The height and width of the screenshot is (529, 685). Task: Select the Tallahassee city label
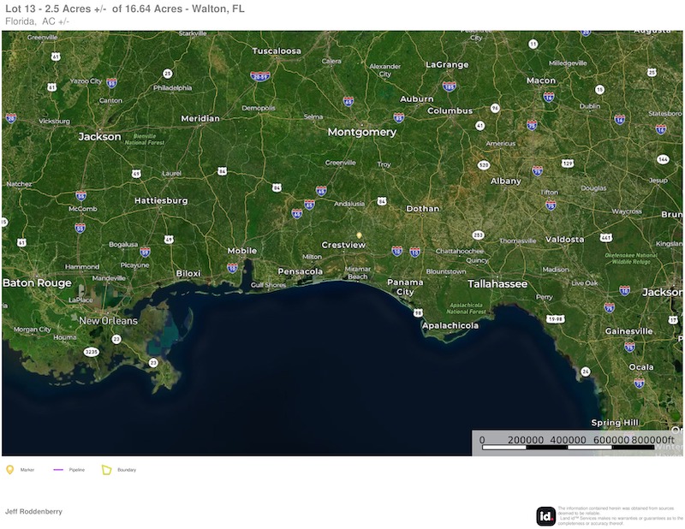[x=497, y=283]
